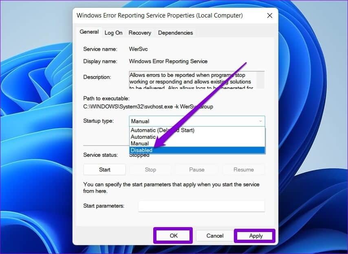
Task: Click the Service status label
Action: click(x=100, y=155)
